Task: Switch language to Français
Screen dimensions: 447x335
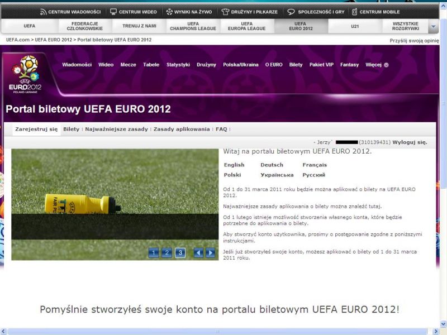Action: 315,165
